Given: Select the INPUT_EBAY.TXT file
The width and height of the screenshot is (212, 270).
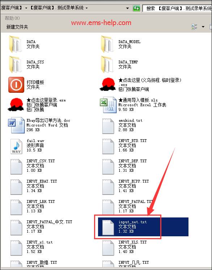Looking at the screenshot, I should tap(34, 186).
